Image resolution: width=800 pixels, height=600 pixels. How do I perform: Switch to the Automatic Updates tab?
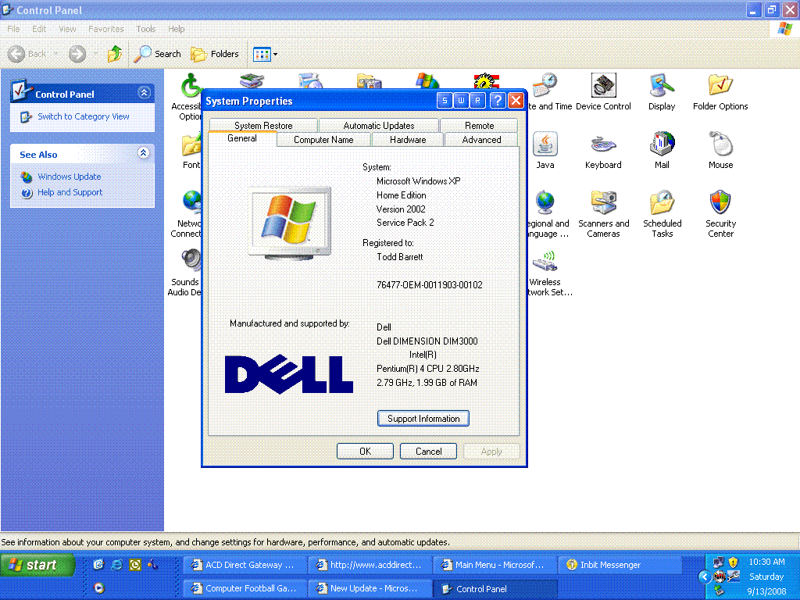[379, 126]
